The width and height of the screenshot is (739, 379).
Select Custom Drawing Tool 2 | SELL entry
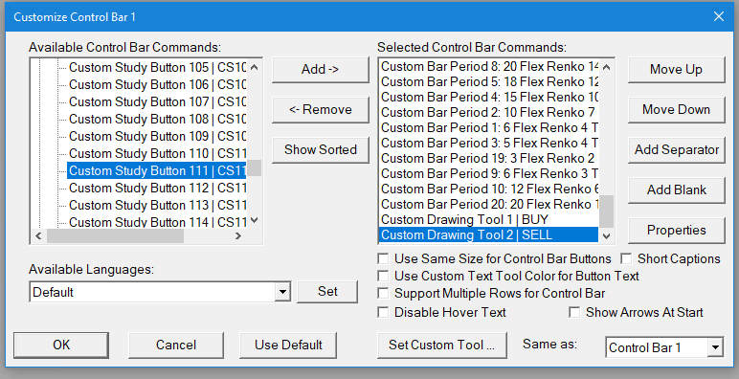coord(489,234)
